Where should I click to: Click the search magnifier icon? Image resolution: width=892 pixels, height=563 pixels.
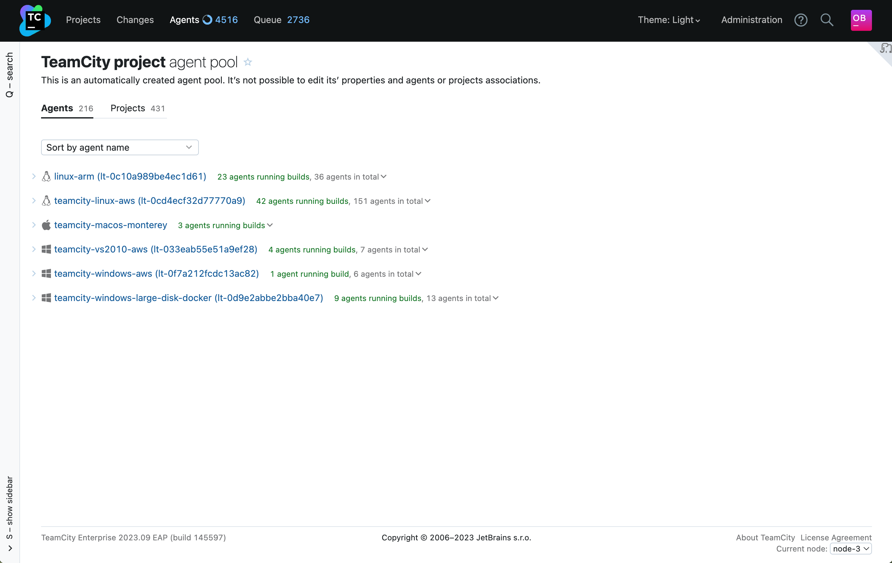[827, 20]
